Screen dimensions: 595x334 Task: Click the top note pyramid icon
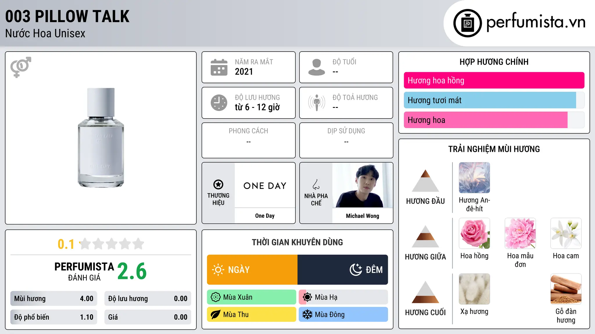[425, 181]
